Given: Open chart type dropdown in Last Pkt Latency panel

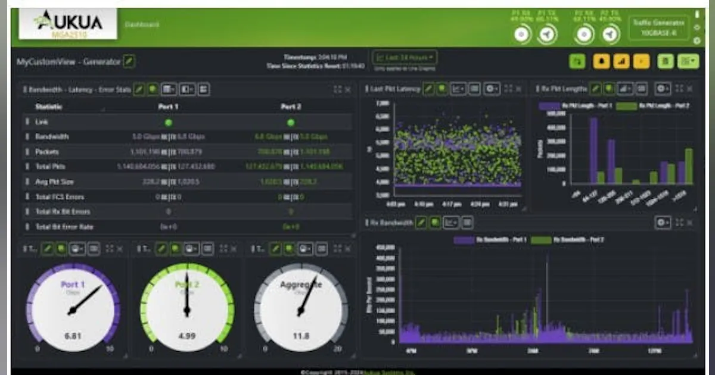Looking at the screenshot, I should 458,89.
